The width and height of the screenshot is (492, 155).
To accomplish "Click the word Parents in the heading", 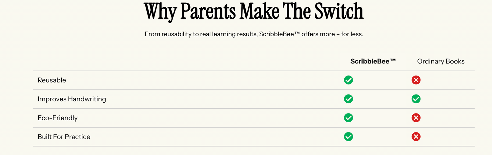I will coord(208,11).
